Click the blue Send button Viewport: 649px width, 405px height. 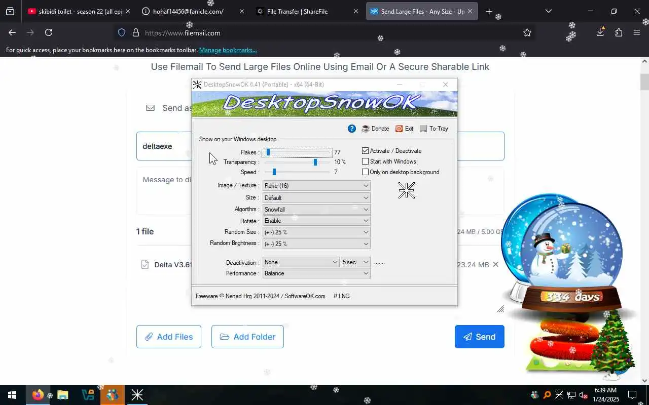pyautogui.click(x=480, y=337)
